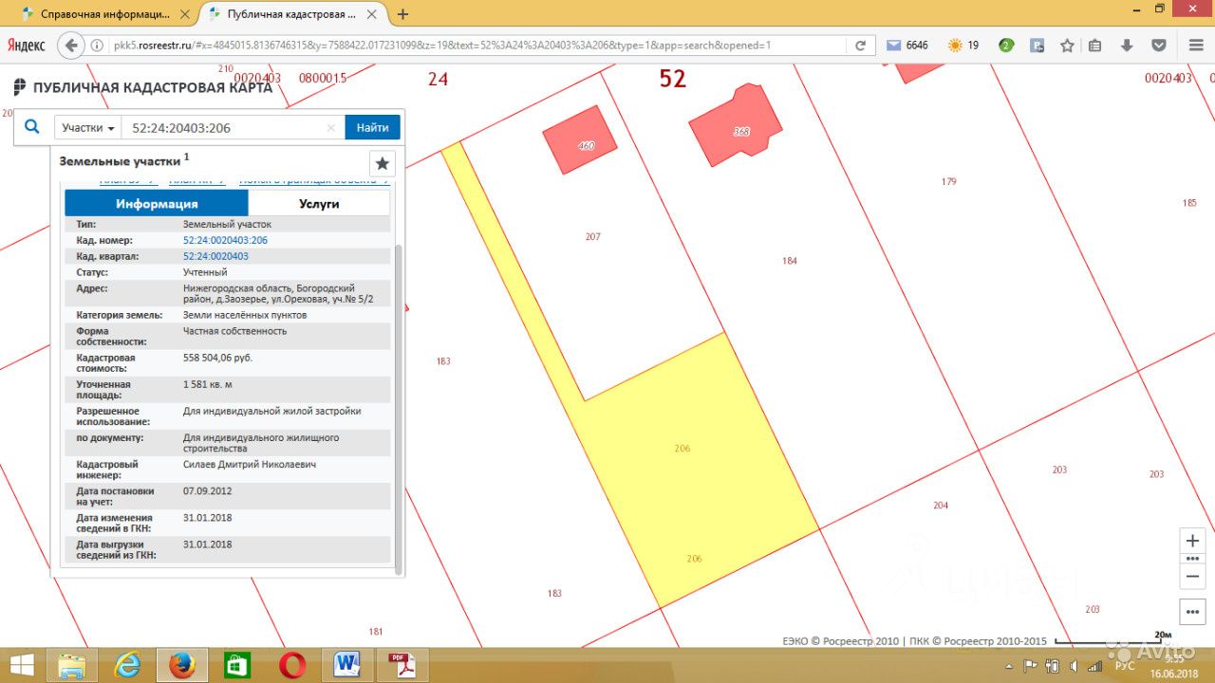1215x683 pixels.
Task: Open cadastral quarter link 52:24:0020403
Action: (215, 256)
